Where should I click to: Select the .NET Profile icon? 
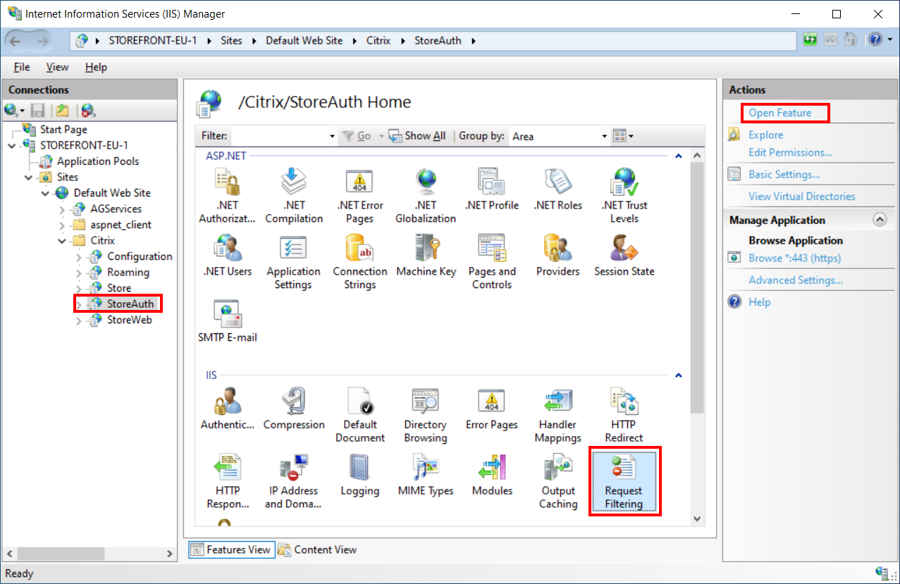pyautogui.click(x=492, y=190)
